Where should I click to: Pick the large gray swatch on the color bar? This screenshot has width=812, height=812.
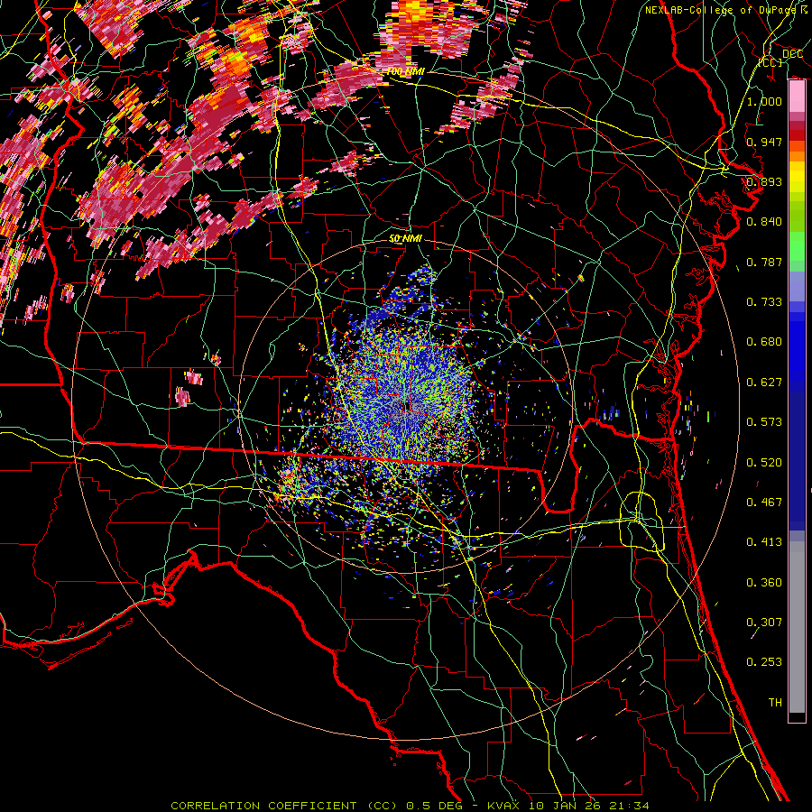(x=797, y=627)
